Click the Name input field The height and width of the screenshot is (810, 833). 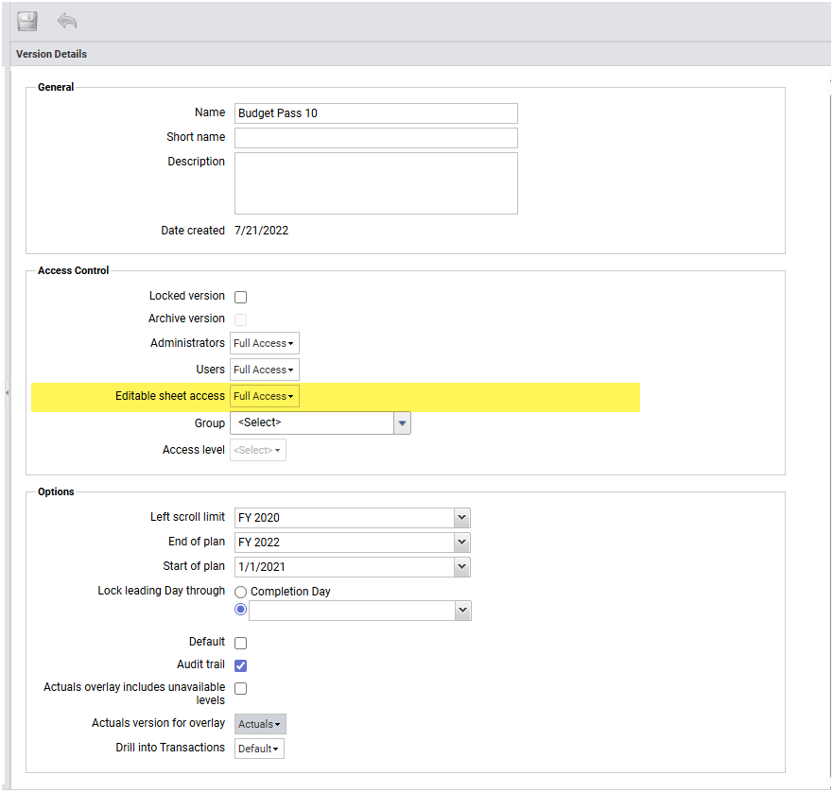[375, 113]
